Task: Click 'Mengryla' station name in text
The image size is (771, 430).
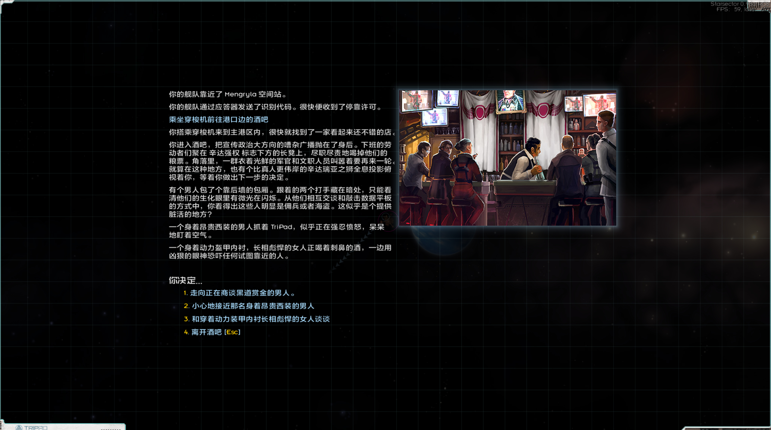Action: pyautogui.click(x=240, y=94)
